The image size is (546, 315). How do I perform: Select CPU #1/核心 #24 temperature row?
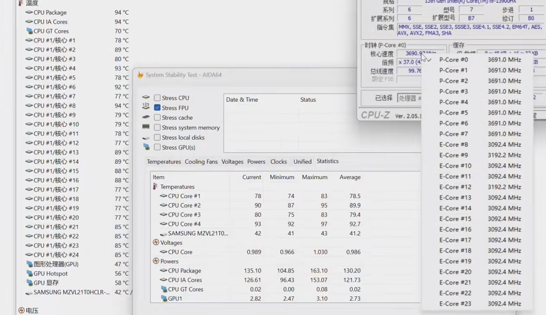(x=77, y=255)
